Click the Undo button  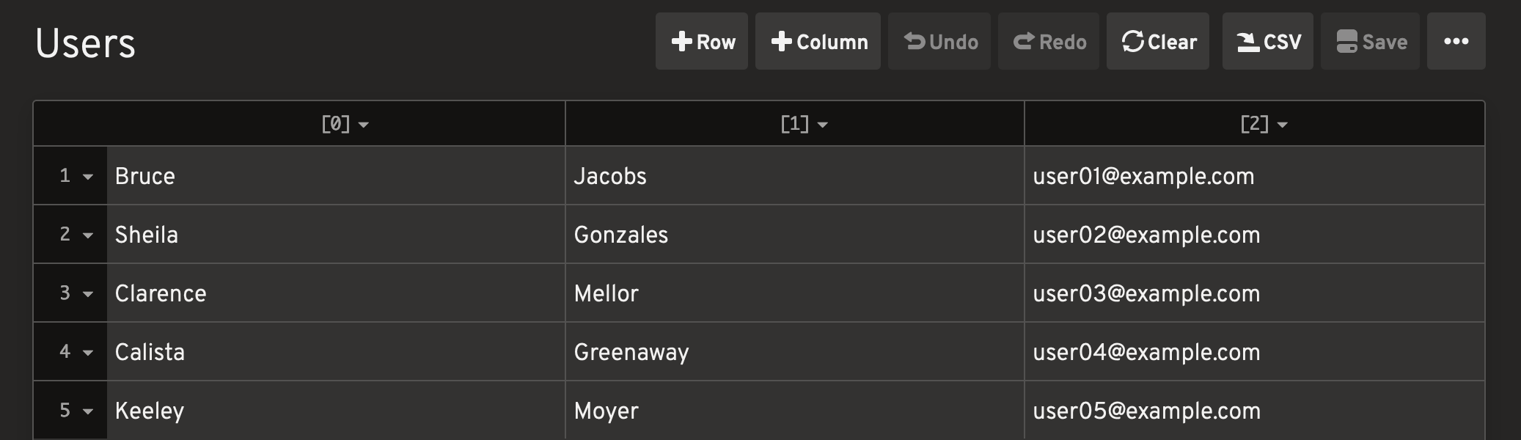(939, 42)
